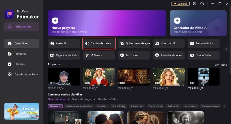Click the Traductor de video label
231x124 pixels.
pos(171,55)
